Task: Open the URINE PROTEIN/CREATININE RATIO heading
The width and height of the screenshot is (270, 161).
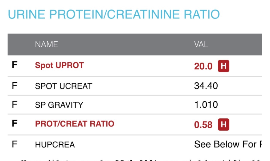Action: (x=114, y=14)
